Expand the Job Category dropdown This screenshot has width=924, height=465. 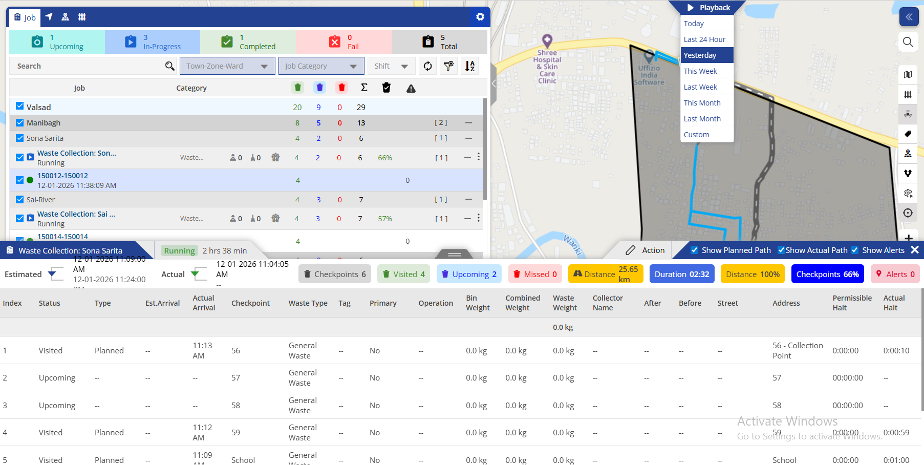321,66
